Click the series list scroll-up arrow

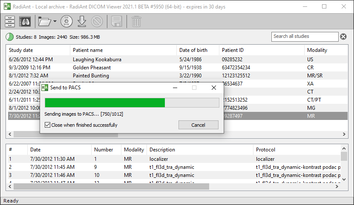[x=344, y=148]
